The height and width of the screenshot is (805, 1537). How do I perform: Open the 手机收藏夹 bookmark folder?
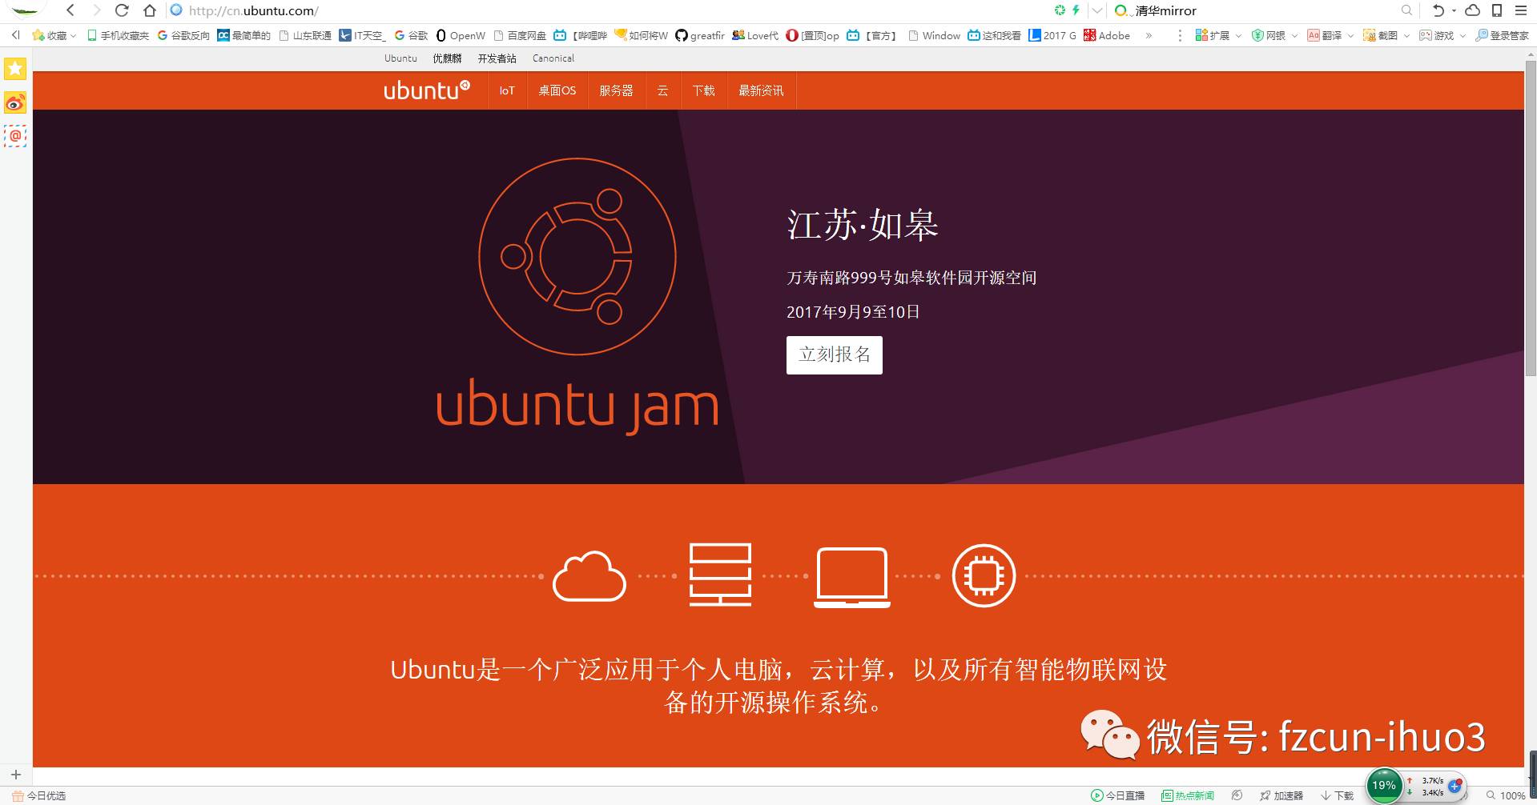pyautogui.click(x=118, y=35)
